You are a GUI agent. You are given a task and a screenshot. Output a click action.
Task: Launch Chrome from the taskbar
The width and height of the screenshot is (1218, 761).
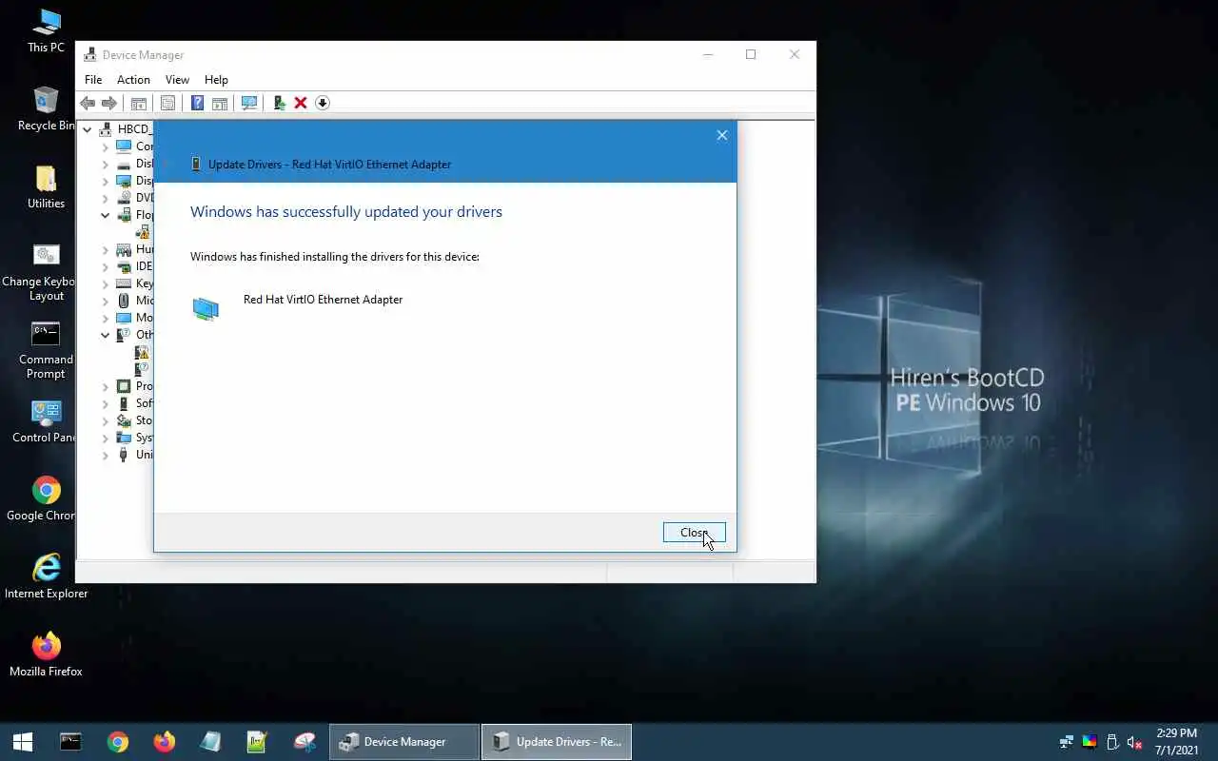pyautogui.click(x=117, y=742)
